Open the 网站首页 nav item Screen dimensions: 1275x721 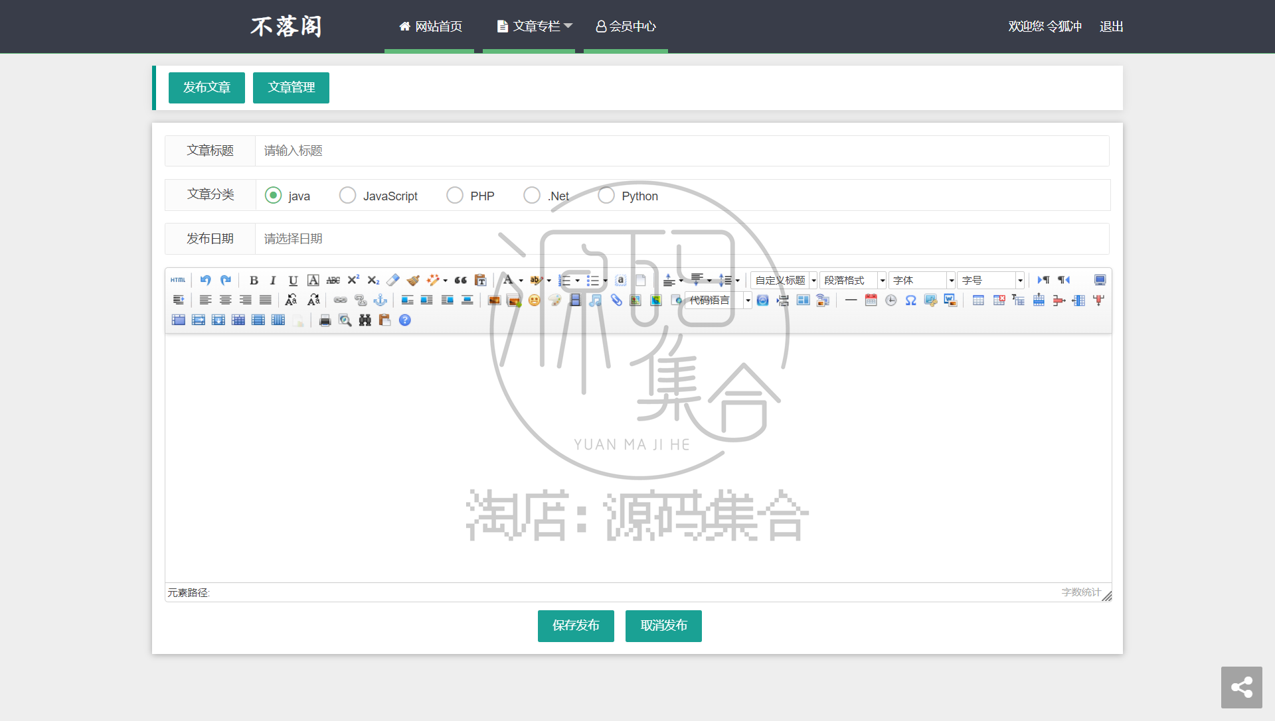[x=430, y=27]
